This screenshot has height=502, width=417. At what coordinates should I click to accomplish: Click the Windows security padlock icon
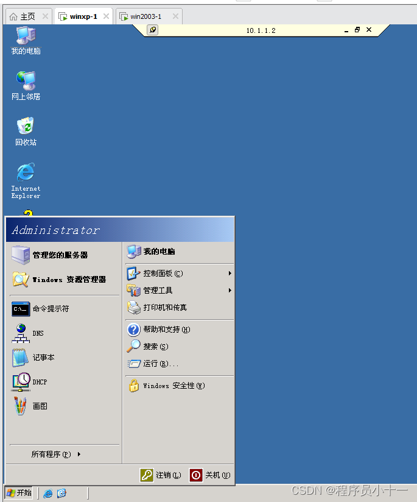coord(134,386)
